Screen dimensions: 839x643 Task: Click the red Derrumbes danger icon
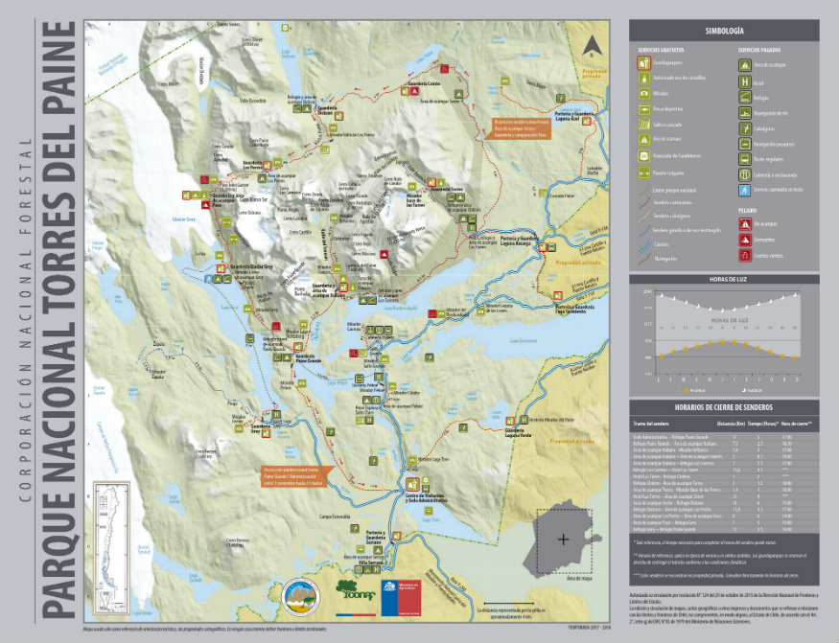pos(744,240)
